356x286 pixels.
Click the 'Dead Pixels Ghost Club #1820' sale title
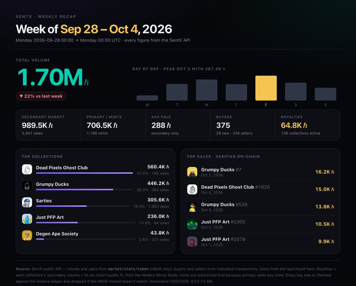pos(236,187)
